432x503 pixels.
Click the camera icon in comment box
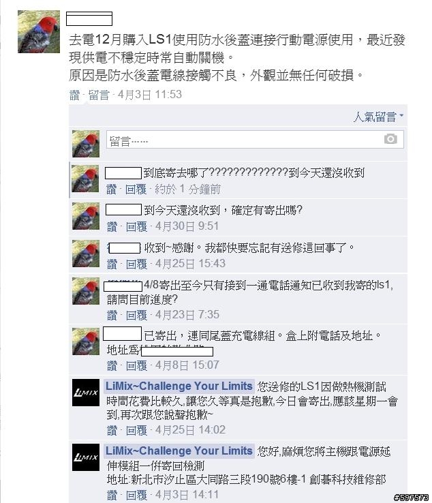coord(390,139)
